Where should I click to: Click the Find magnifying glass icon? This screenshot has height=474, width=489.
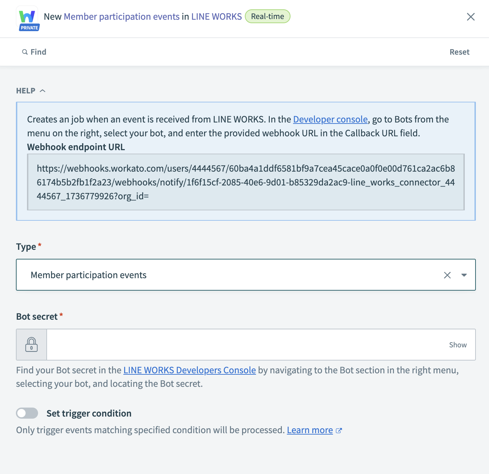coord(25,52)
